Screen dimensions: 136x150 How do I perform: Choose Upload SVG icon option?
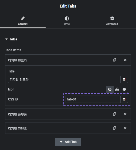point(117,89)
